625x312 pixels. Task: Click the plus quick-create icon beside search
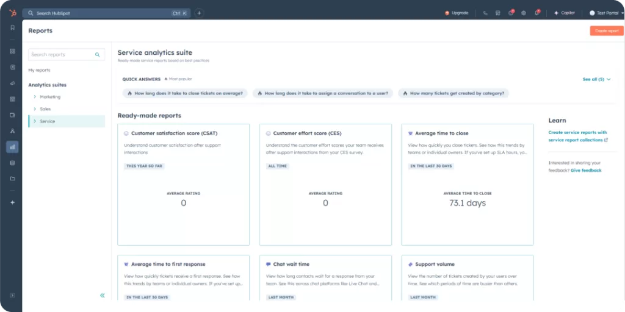pyautogui.click(x=200, y=13)
